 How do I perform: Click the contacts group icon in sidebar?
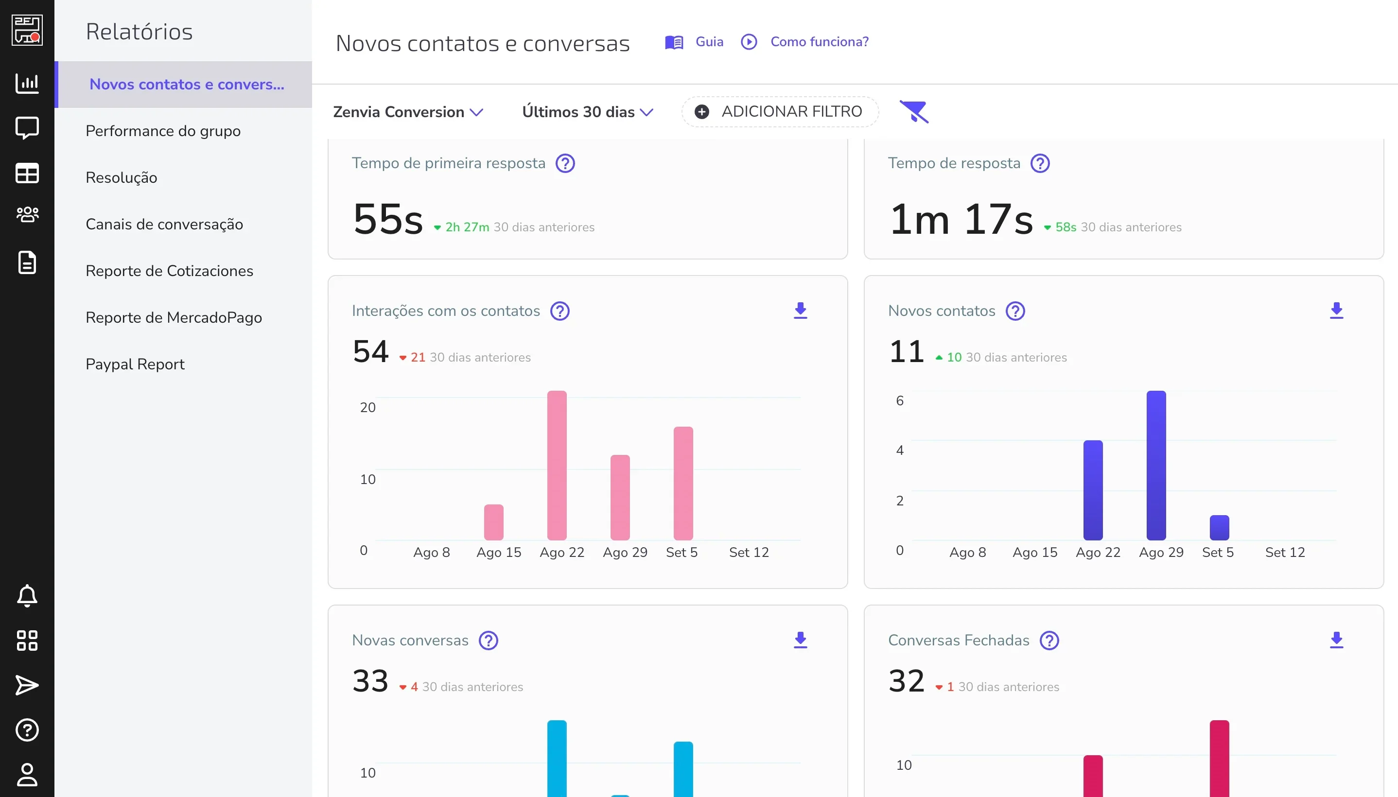tap(27, 214)
